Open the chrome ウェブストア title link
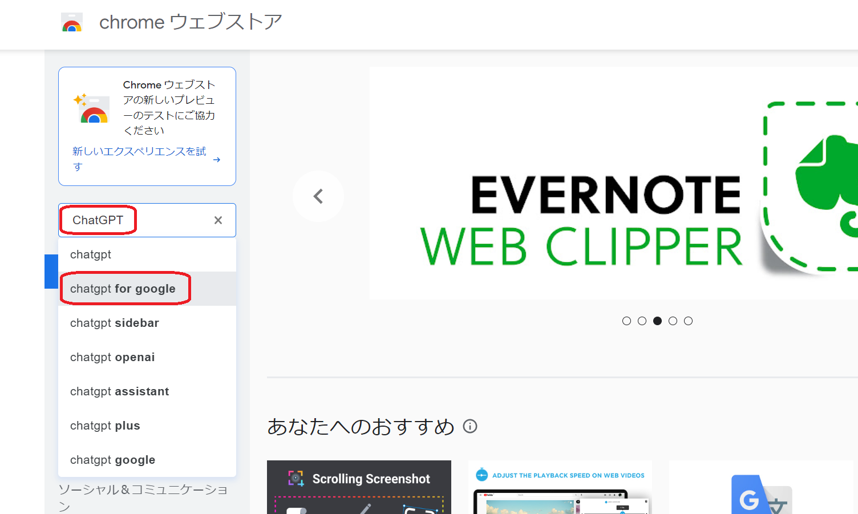The width and height of the screenshot is (858, 514). tap(191, 22)
